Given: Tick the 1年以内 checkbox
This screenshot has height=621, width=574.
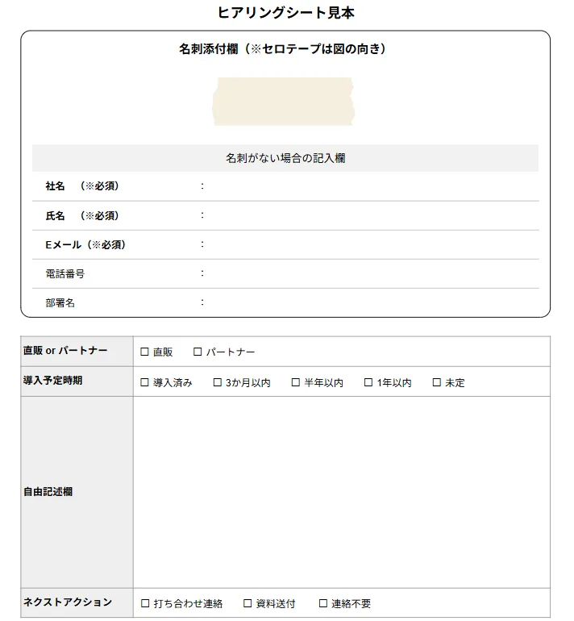Looking at the screenshot, I should [368, 382].
